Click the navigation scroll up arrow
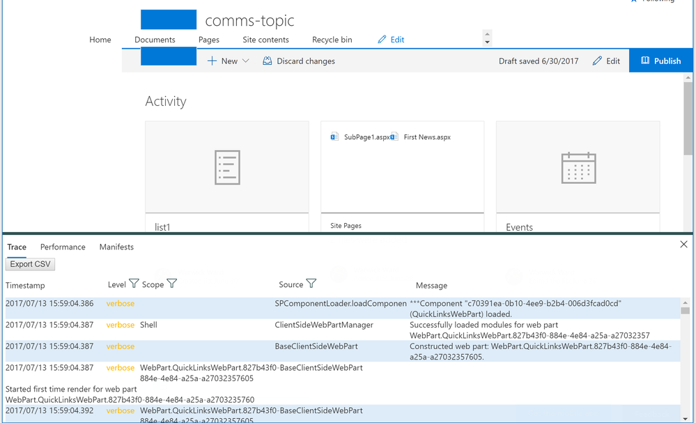Viewport: 696px width, 423px height. (487, 34)
